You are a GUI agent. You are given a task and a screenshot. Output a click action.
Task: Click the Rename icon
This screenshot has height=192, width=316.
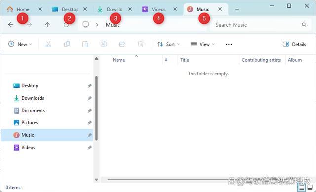[x=104, y=44]
